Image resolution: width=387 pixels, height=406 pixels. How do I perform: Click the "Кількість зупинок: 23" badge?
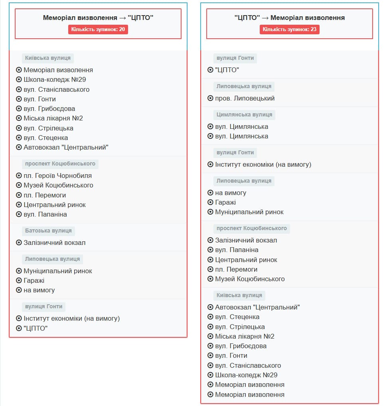(x=290, y=30)
